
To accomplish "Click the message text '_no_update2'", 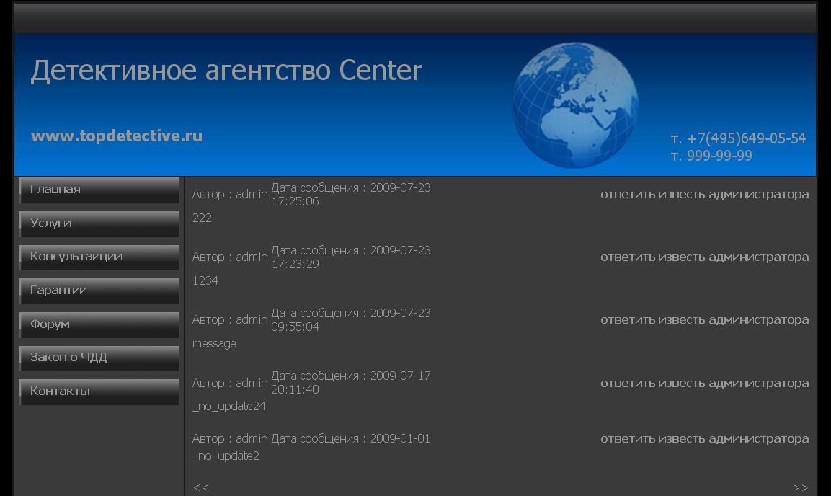I will [x=226, y=456].
